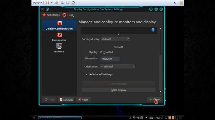Click the Unify Outputs button
This screenshot has width=215, height=120.
pos(119,84)
